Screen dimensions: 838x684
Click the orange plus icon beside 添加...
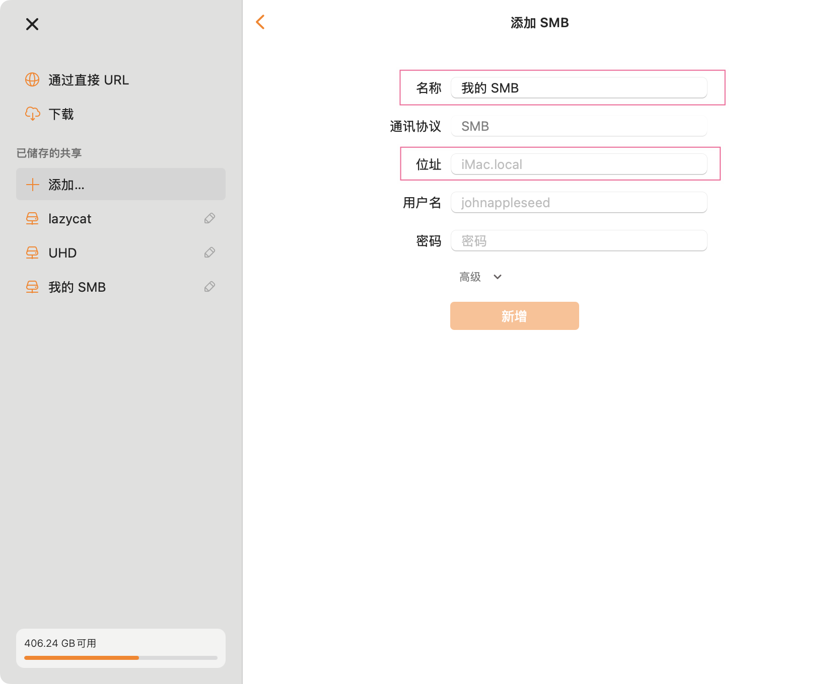point(32,185)
